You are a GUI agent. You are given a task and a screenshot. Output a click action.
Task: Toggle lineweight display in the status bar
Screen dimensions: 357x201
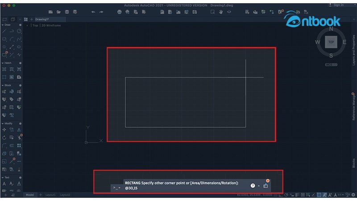(x=297, y=195)
